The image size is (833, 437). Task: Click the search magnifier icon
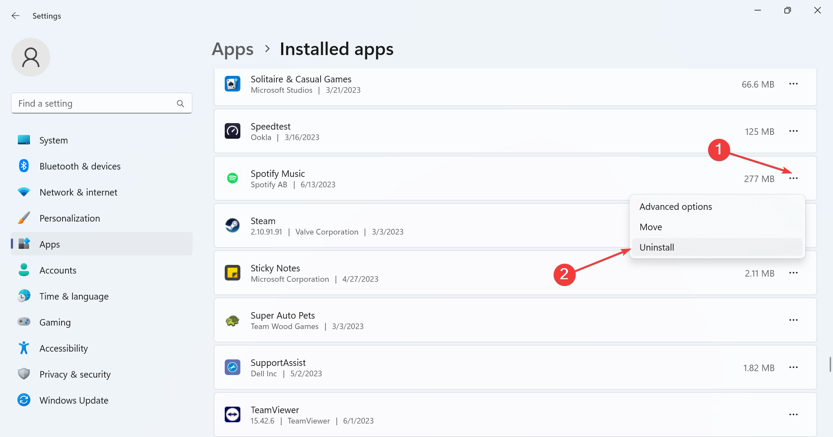(x=180, y=104)
